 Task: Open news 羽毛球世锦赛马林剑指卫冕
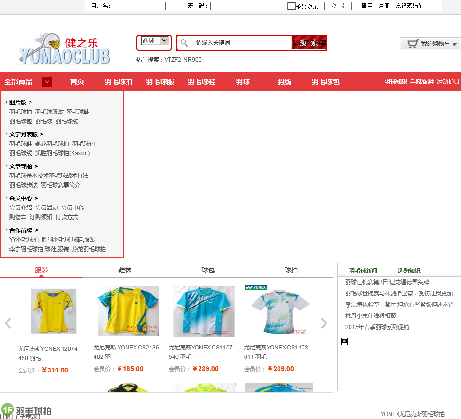click(399, 293)
